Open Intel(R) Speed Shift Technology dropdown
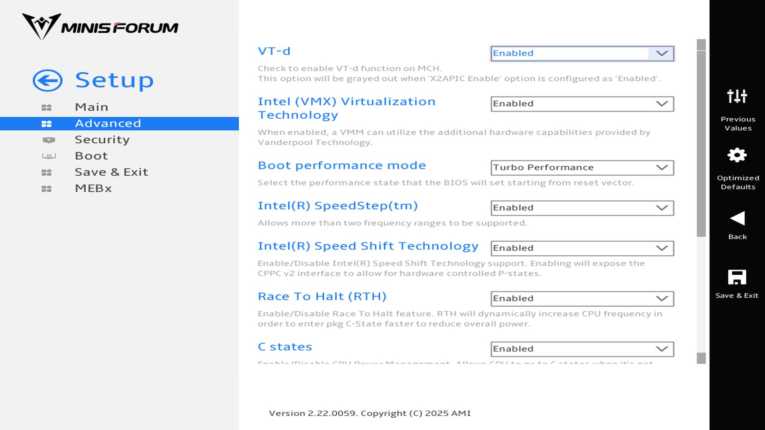The image size is (765, 430). pos(582,248)
